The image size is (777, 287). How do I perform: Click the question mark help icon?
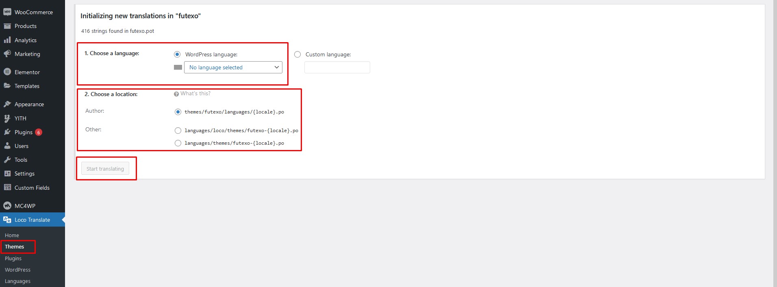176,94
